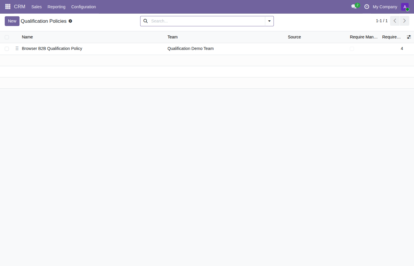Click the user avatar icon

(x=405, y=7)
